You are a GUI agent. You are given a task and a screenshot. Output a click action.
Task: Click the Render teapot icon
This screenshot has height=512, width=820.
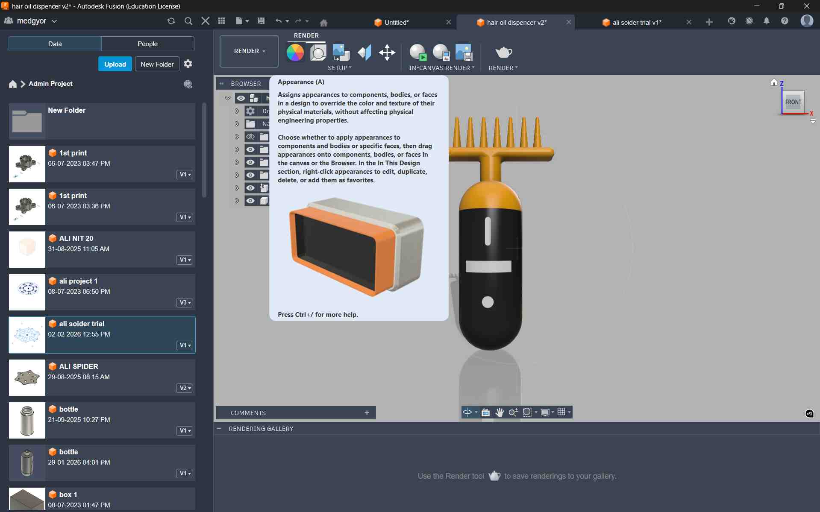(503, 53)
